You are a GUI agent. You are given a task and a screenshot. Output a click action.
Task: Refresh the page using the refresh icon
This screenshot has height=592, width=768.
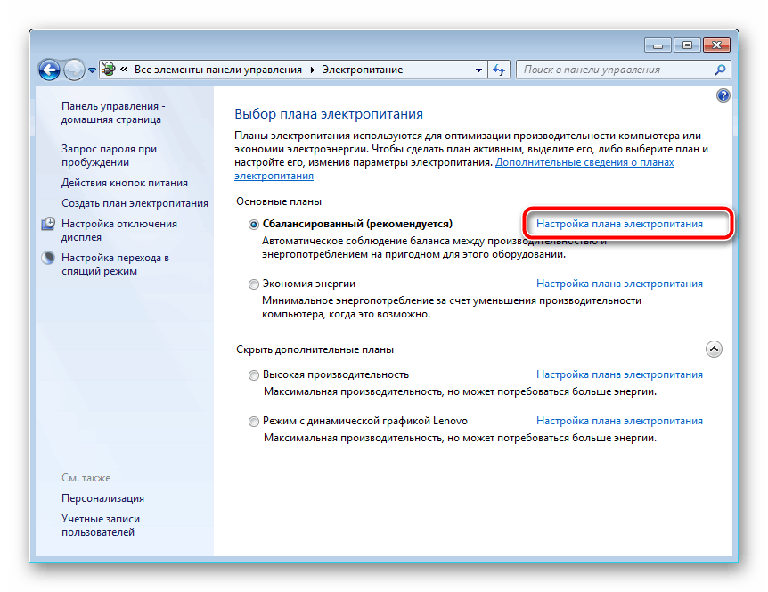(x=498, y=70)
